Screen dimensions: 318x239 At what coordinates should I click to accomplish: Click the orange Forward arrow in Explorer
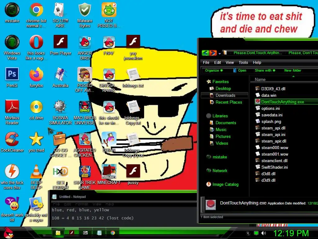pyautogui.click(x=213, y=53)
